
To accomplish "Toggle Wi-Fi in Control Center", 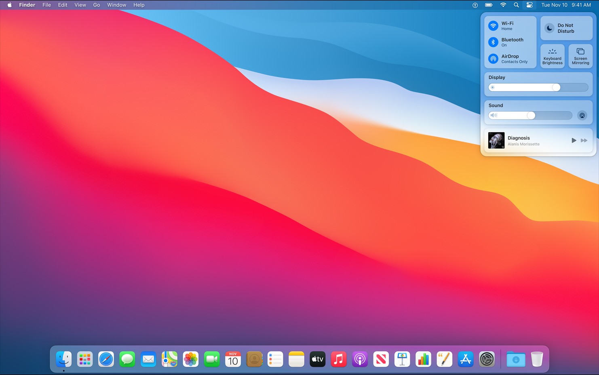I will point(493,26).
